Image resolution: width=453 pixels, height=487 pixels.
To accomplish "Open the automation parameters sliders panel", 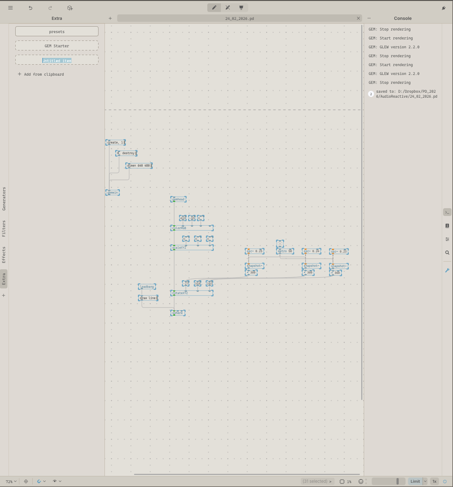I will 447,239.
